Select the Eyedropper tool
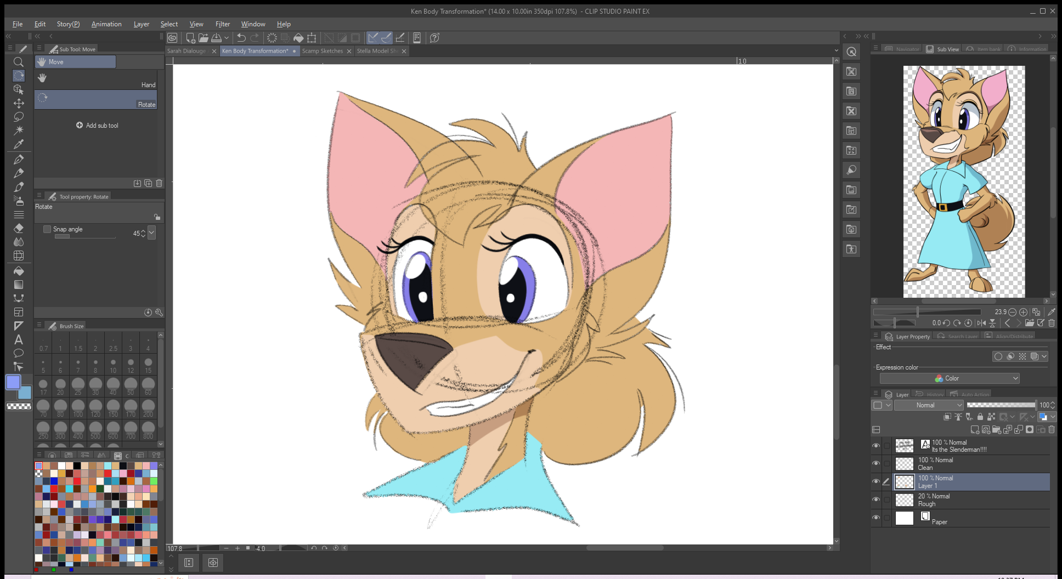The height and width of the screenshot is (579, 1062). (18, 144)
